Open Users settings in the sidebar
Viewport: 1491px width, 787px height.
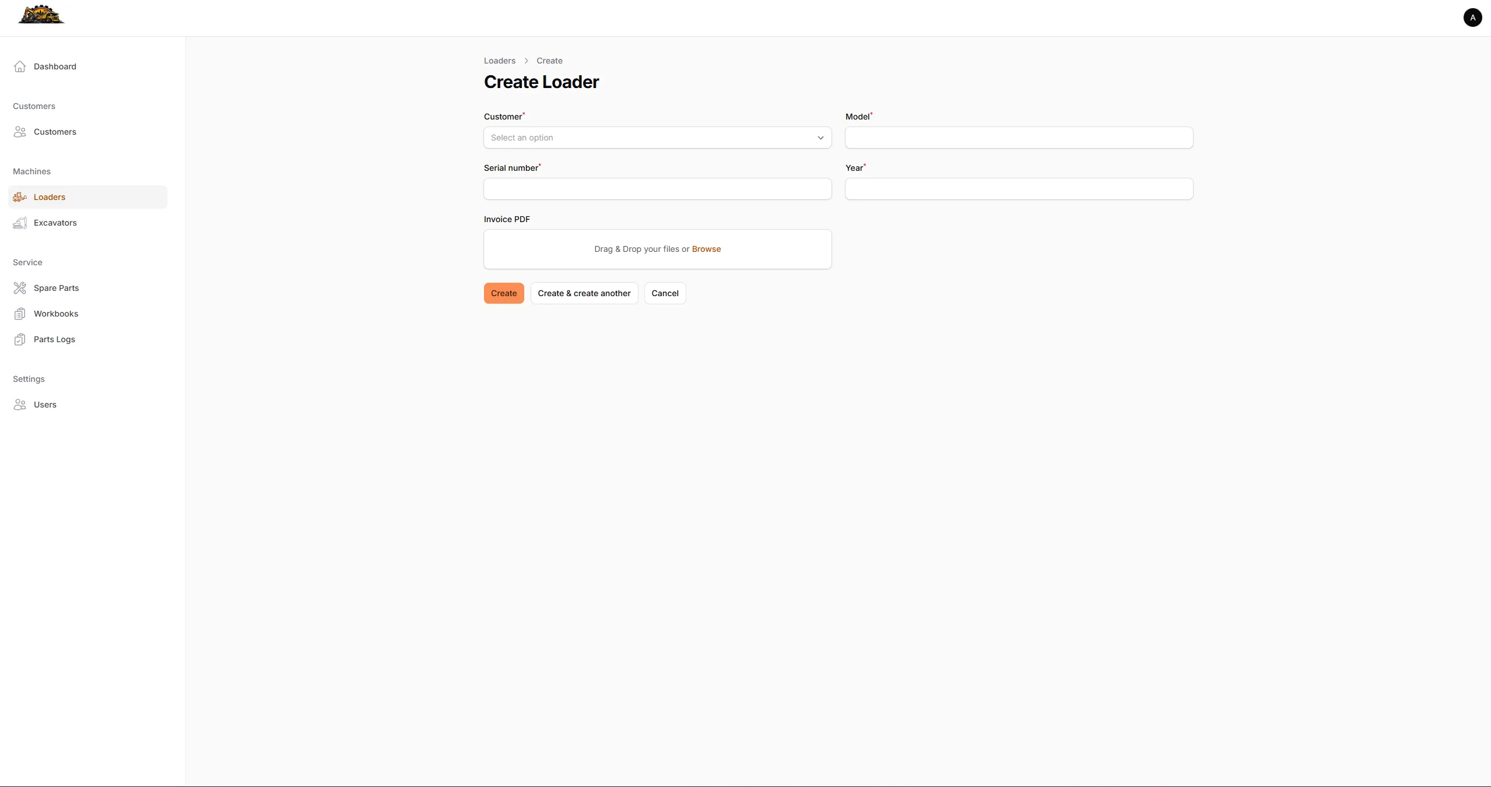(87, 405)
